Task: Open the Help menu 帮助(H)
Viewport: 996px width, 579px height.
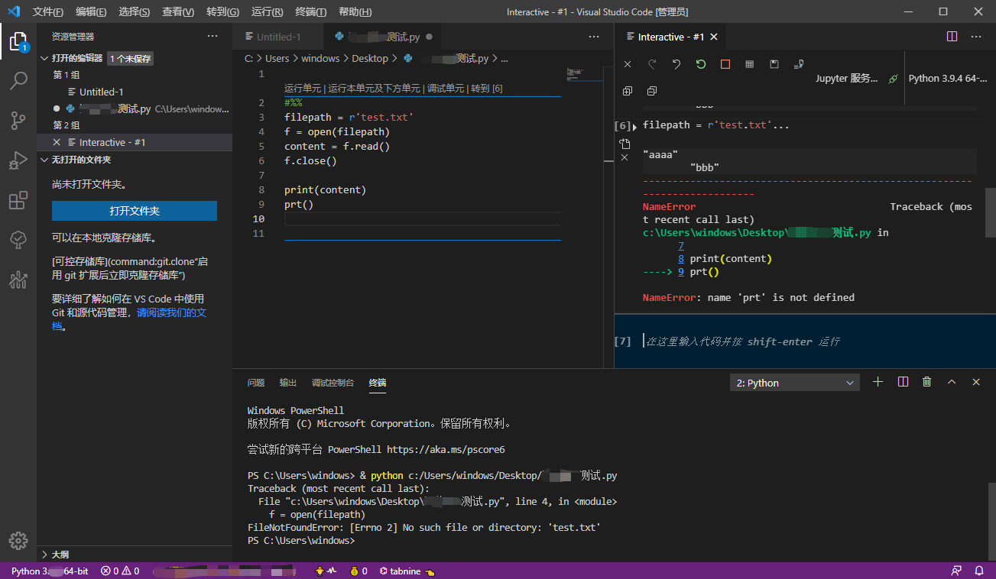Action: coord(355,12)
